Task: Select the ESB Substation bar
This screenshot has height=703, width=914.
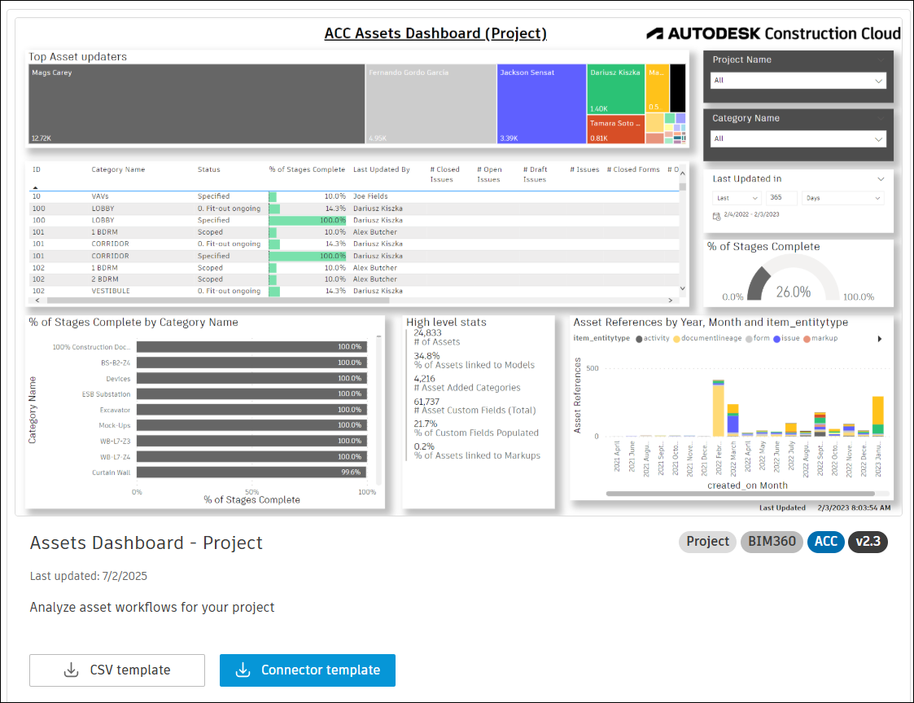Action: pos(251,394)
